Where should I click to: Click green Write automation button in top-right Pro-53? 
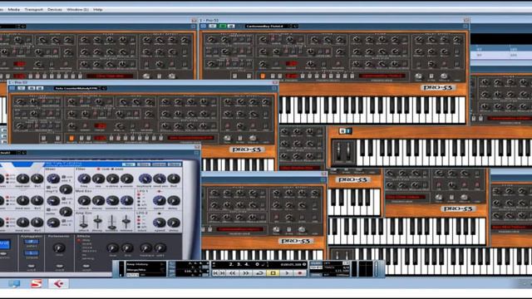[223, 26]
